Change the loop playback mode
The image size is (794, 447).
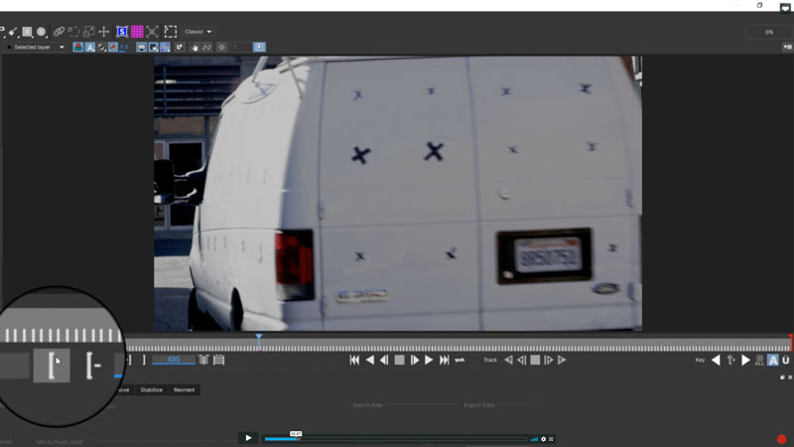click(x=460, y=360)
